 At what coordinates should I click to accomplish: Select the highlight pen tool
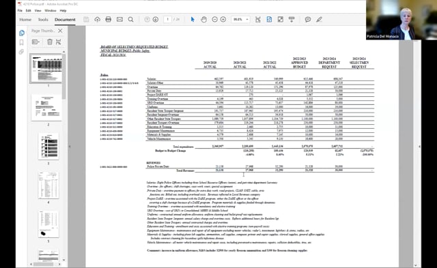(319, 20)
